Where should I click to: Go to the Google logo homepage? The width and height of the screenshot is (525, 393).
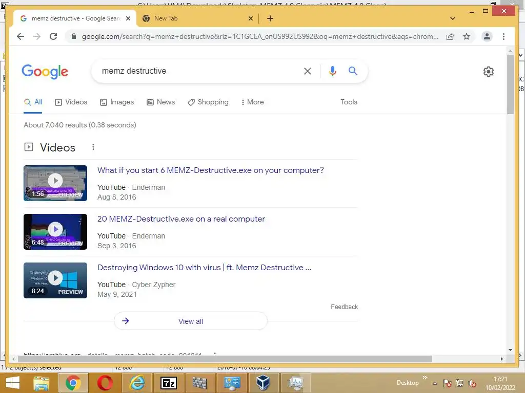(x=45, y=72)
